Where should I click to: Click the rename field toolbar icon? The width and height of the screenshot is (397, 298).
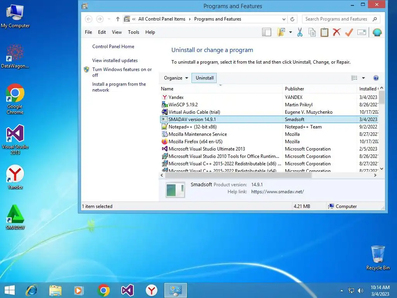(x=362, y=33)
